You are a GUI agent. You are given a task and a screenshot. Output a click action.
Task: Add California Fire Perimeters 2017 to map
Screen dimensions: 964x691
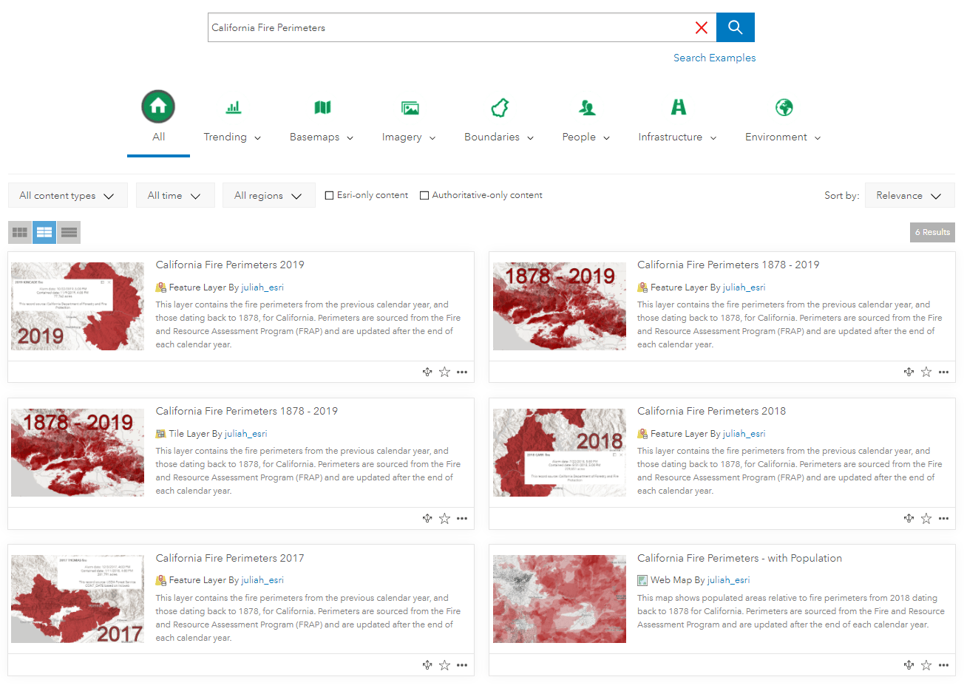427,665
